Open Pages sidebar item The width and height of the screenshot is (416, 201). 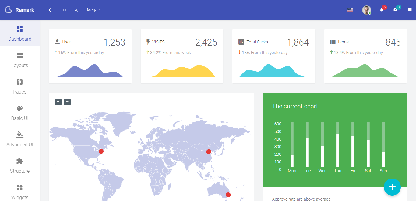coord(20,86)
